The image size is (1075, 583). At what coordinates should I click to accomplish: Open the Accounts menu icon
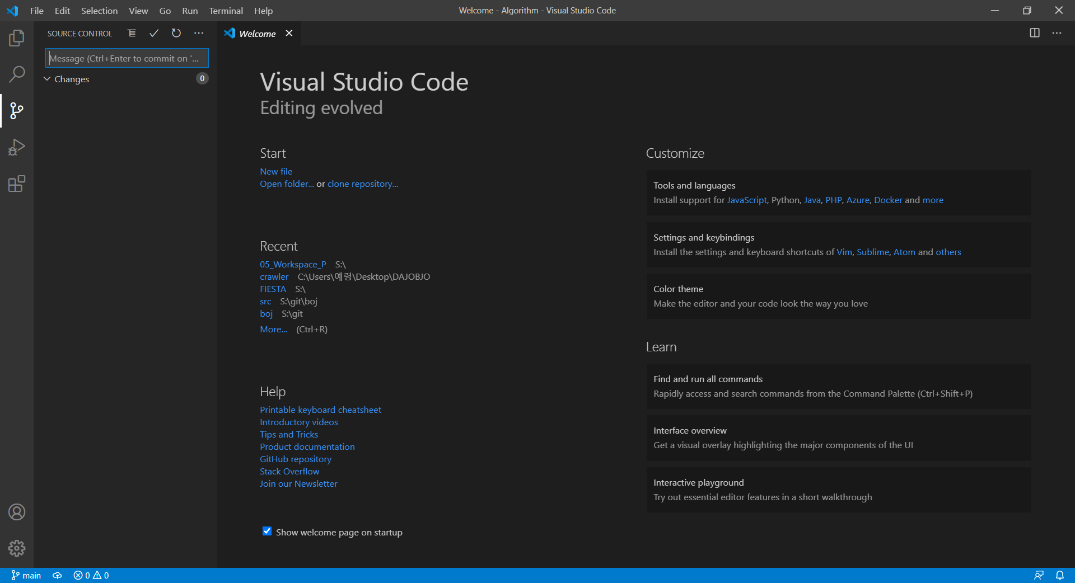[x=17, y=512]
